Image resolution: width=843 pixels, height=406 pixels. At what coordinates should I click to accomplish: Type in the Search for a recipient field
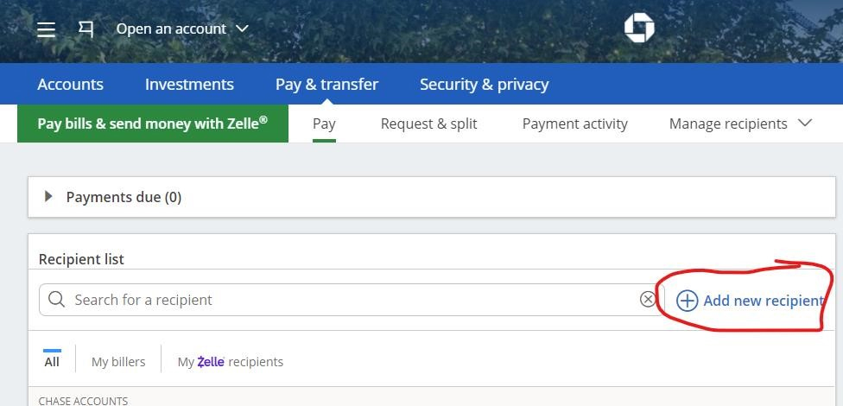click(x=345, y=300)
